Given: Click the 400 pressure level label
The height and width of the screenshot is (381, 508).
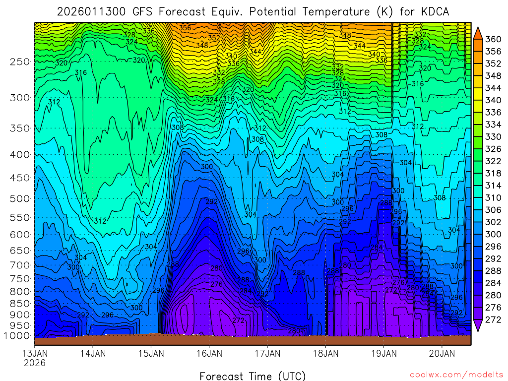Looking at the screenshot, I should 20,155.
